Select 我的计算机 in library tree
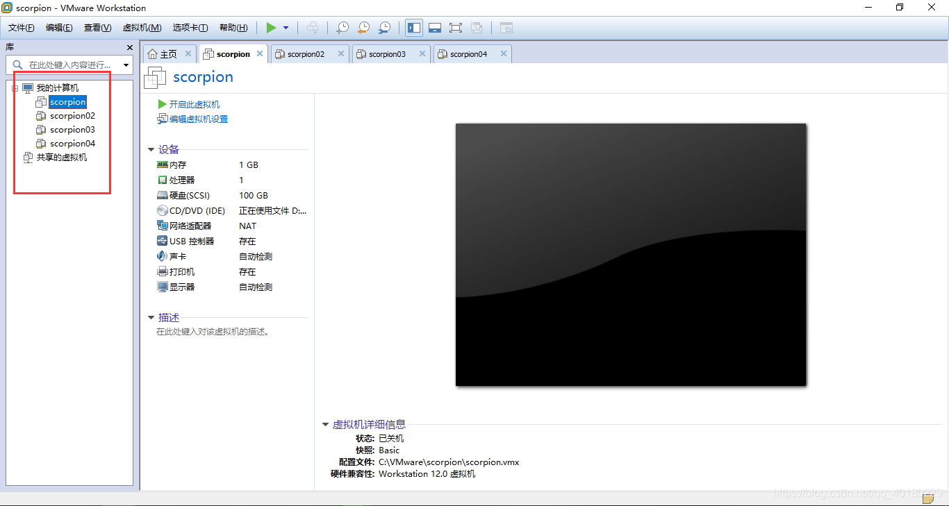949x506 pixels. tap(58, 88)
